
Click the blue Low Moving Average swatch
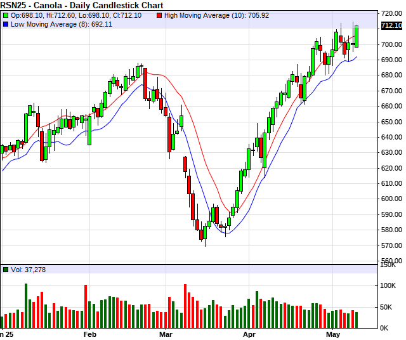coord(6,23)
